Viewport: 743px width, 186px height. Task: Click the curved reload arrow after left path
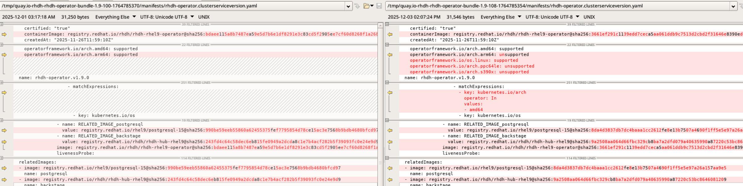357,6
